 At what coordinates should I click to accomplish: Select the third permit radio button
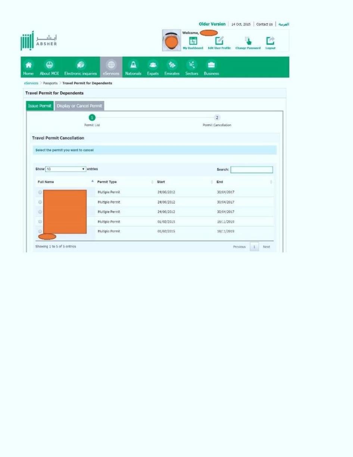[40, 212]
